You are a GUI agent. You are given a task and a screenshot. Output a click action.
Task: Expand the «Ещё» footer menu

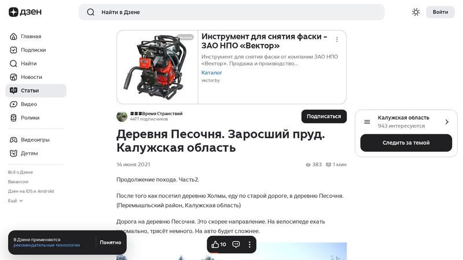tap(16, 200)
